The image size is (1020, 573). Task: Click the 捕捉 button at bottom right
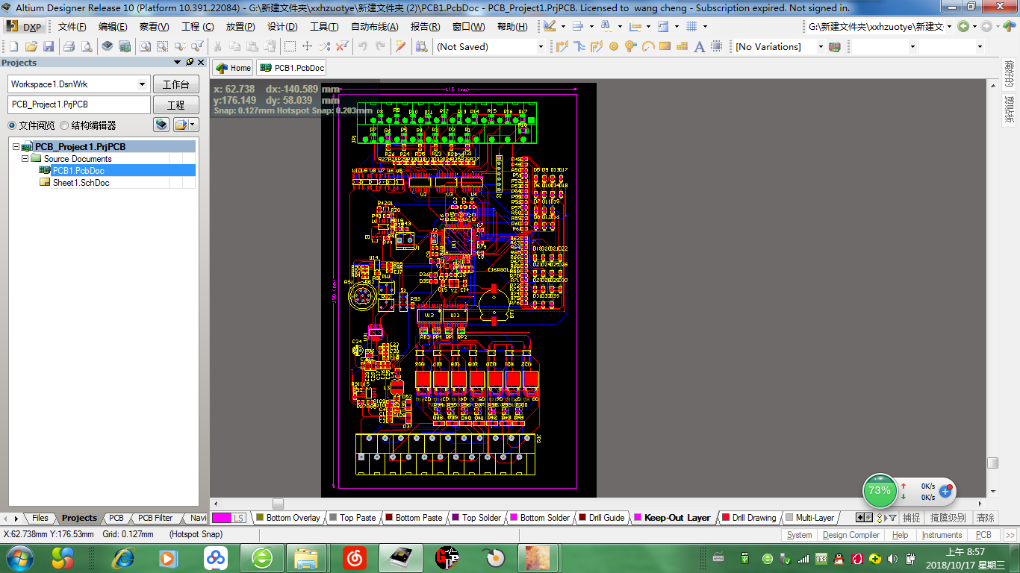(x=911, y=518)
